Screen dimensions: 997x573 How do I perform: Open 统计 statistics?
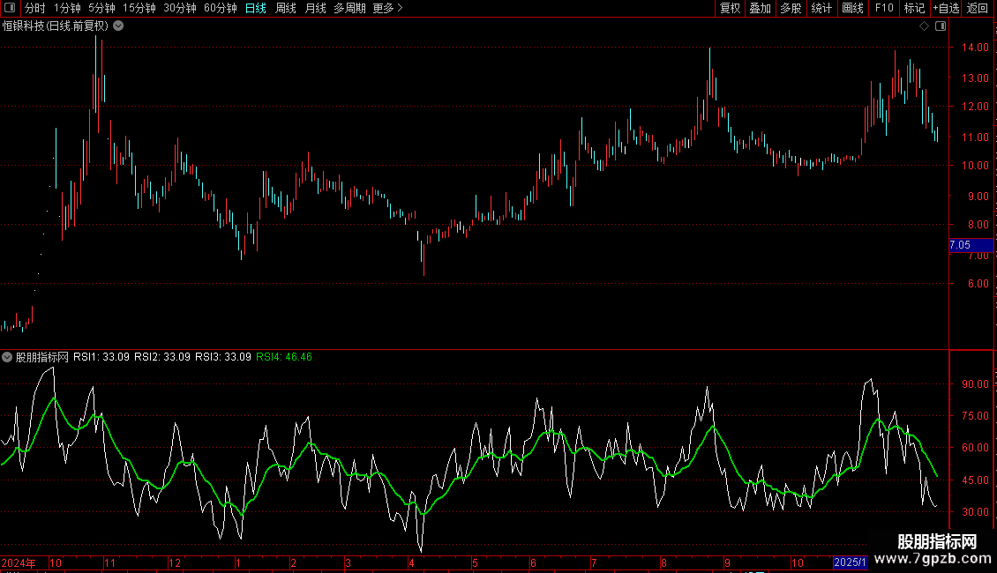[821, 8]
